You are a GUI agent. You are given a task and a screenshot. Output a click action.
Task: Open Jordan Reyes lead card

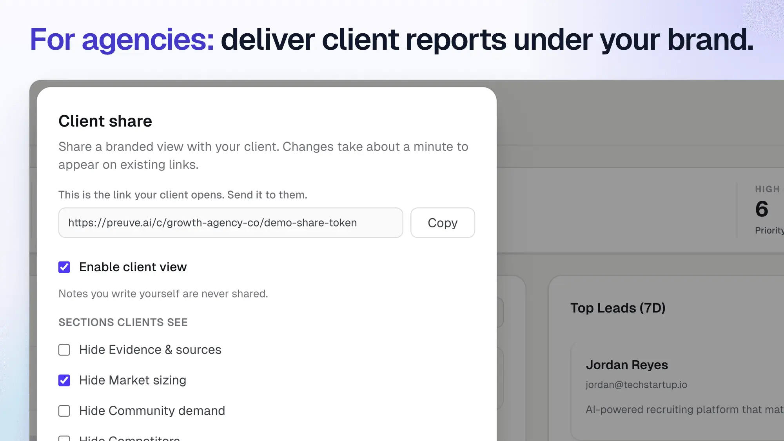[677, 390]
